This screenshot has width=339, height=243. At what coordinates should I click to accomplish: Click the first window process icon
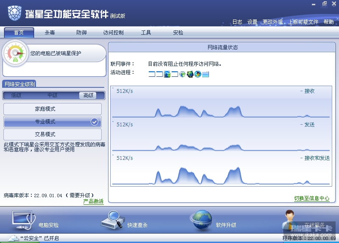tap(152, 74)
